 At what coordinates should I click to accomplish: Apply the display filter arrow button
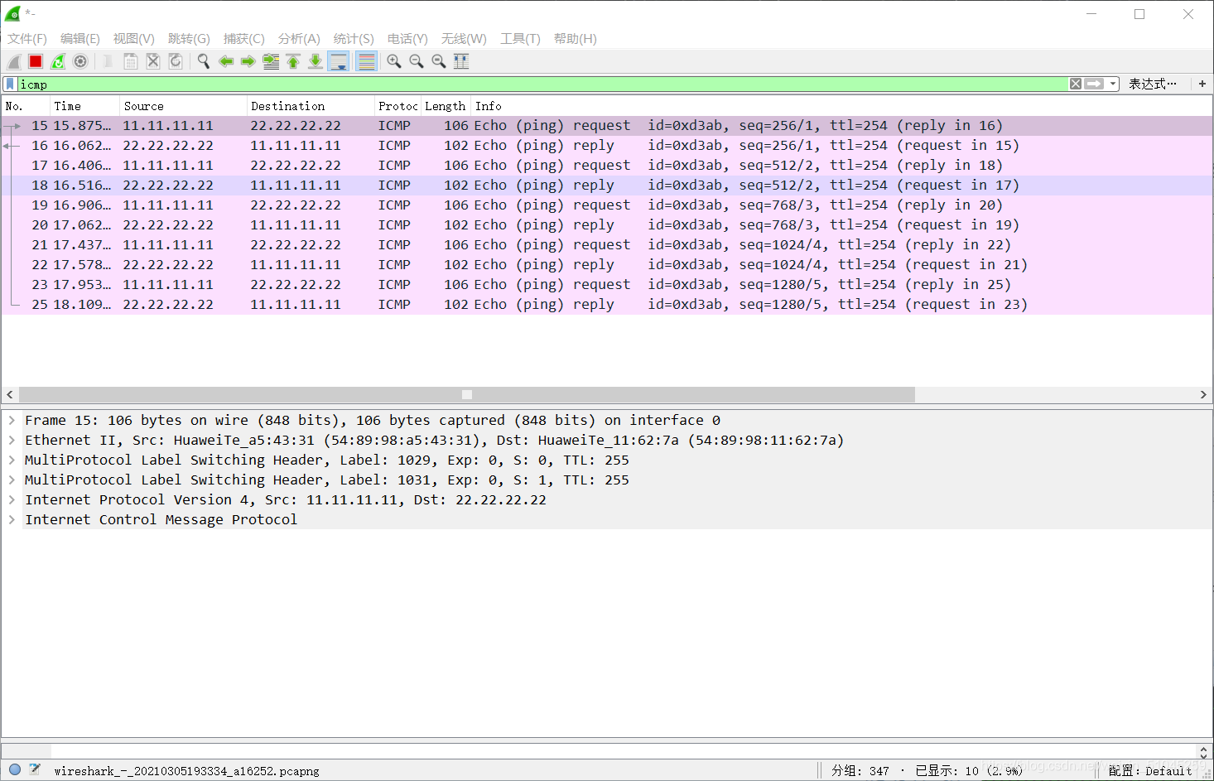point(1094,84)
